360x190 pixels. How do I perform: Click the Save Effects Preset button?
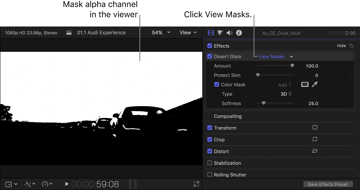point(328,184)
